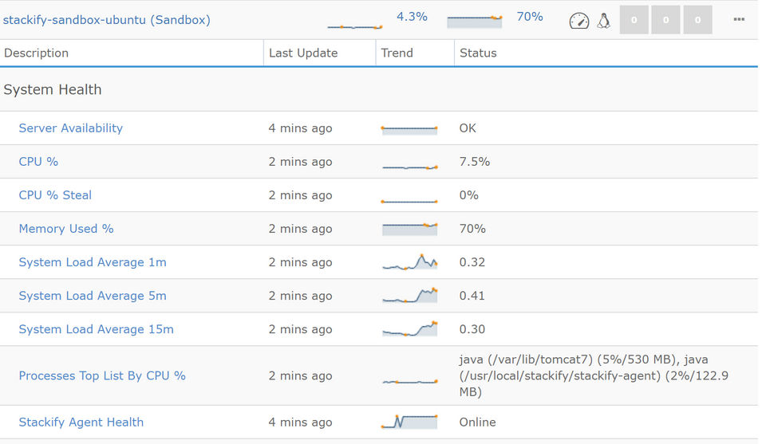This screenshot has width=766, height=444.
Task: Click the middle gray counter box
Action: point(665,20)
